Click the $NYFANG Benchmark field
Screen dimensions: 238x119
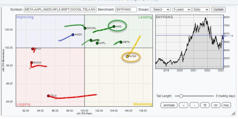click(x=126, y=10)
